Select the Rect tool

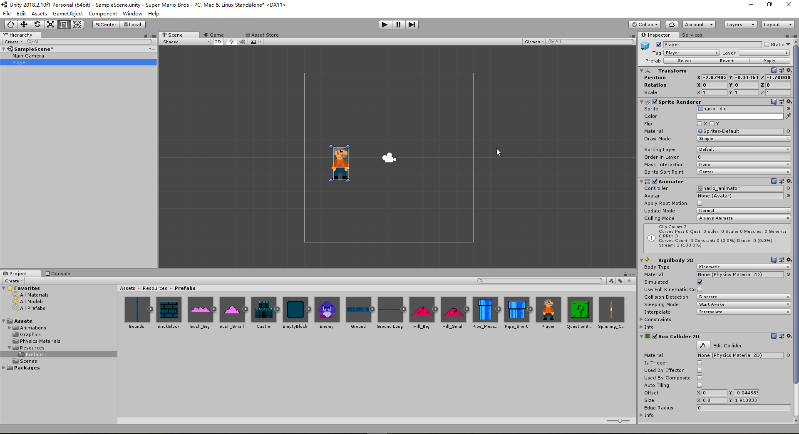tap(64, 25)
